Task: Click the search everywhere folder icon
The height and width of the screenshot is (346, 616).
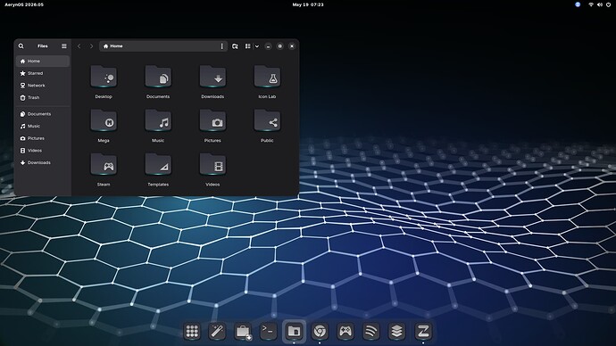Action: pos(235,46)
